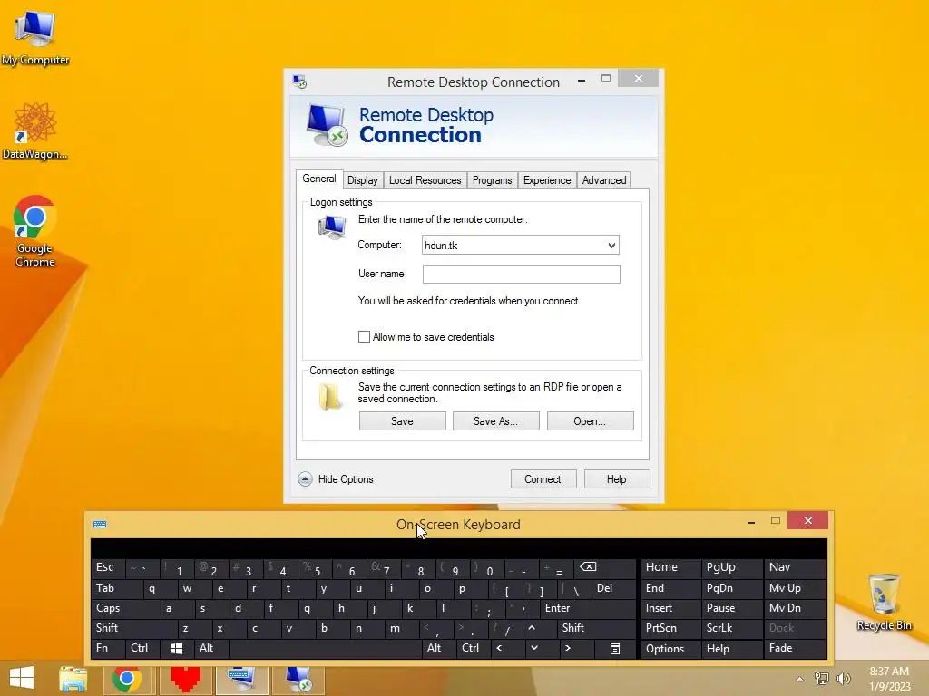Click Save in Connection settings

(402, 421)
